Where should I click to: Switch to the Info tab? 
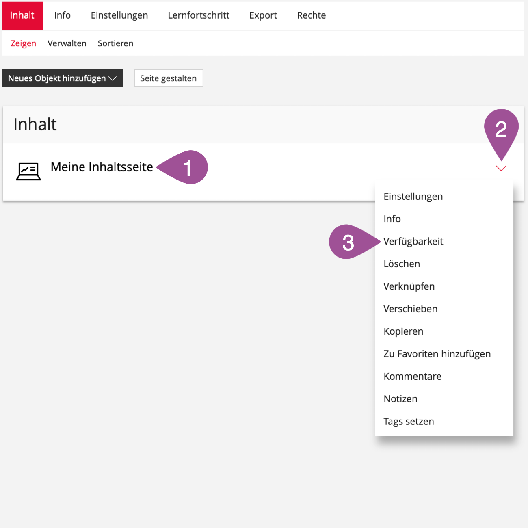pyautogui.click(x=62, y=15)
